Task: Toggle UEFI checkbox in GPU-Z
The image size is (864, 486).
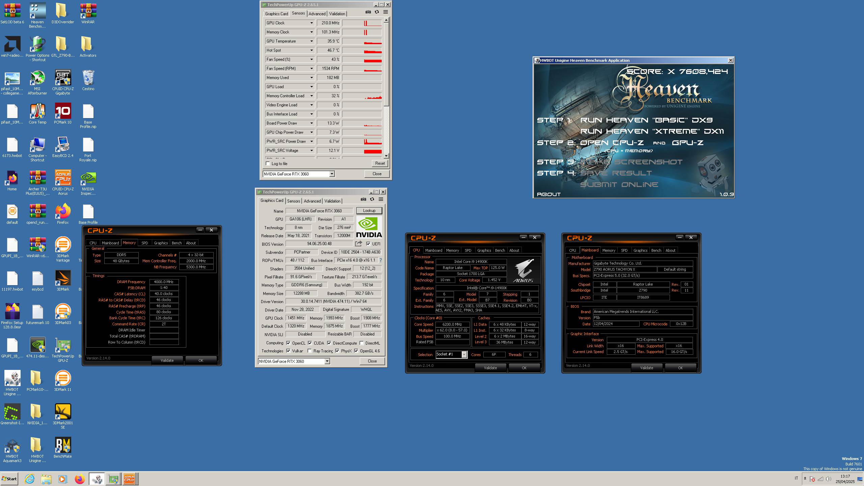Action: [x=368, y=244]
